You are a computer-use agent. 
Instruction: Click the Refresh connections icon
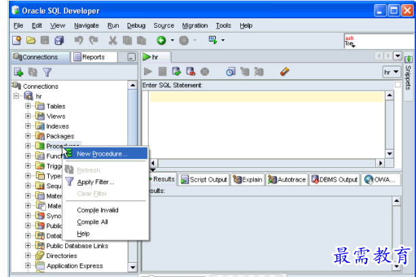(33, 72)
